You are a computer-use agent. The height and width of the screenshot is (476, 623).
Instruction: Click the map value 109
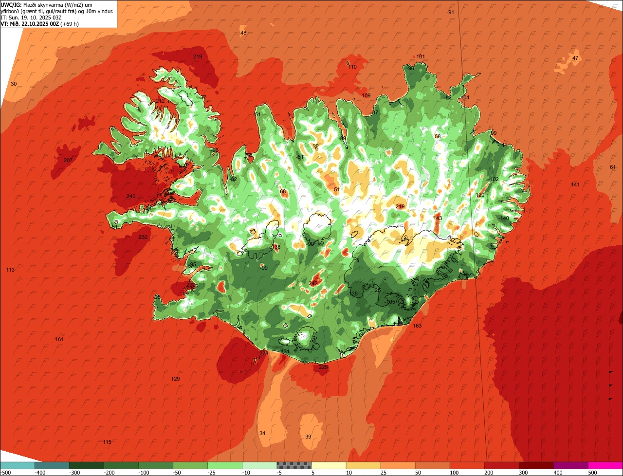point(366,95)
